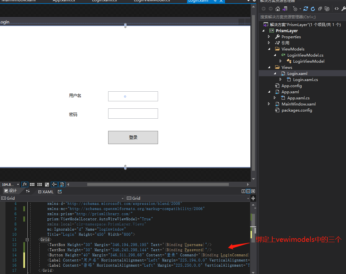Refresh the Solution Explorer
346x274 pixels.
point(313,9)
